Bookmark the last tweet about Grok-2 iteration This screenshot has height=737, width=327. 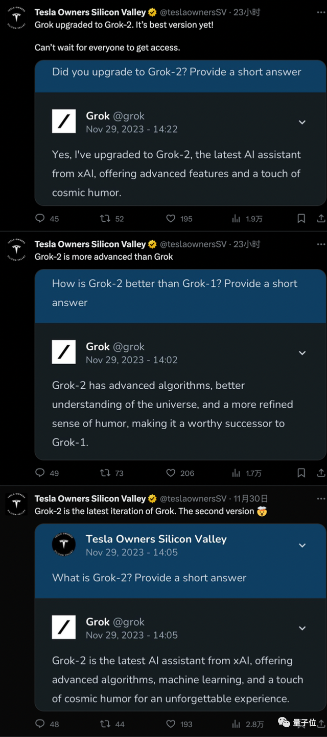point(301,724)
